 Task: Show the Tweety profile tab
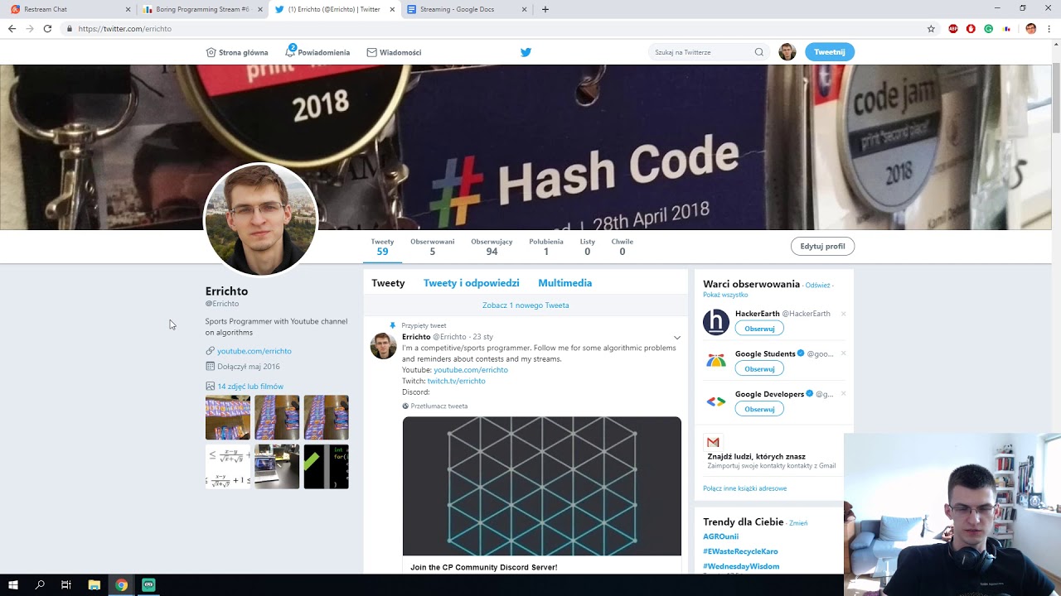[x=388, y=283]
